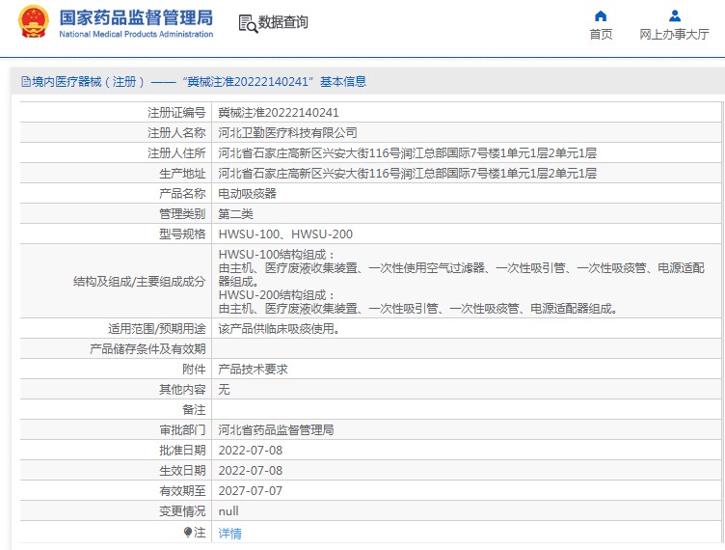This screenshot has height=550, width=725.
Task: Click the 数据查询 heading
Action: click(283, 22)
